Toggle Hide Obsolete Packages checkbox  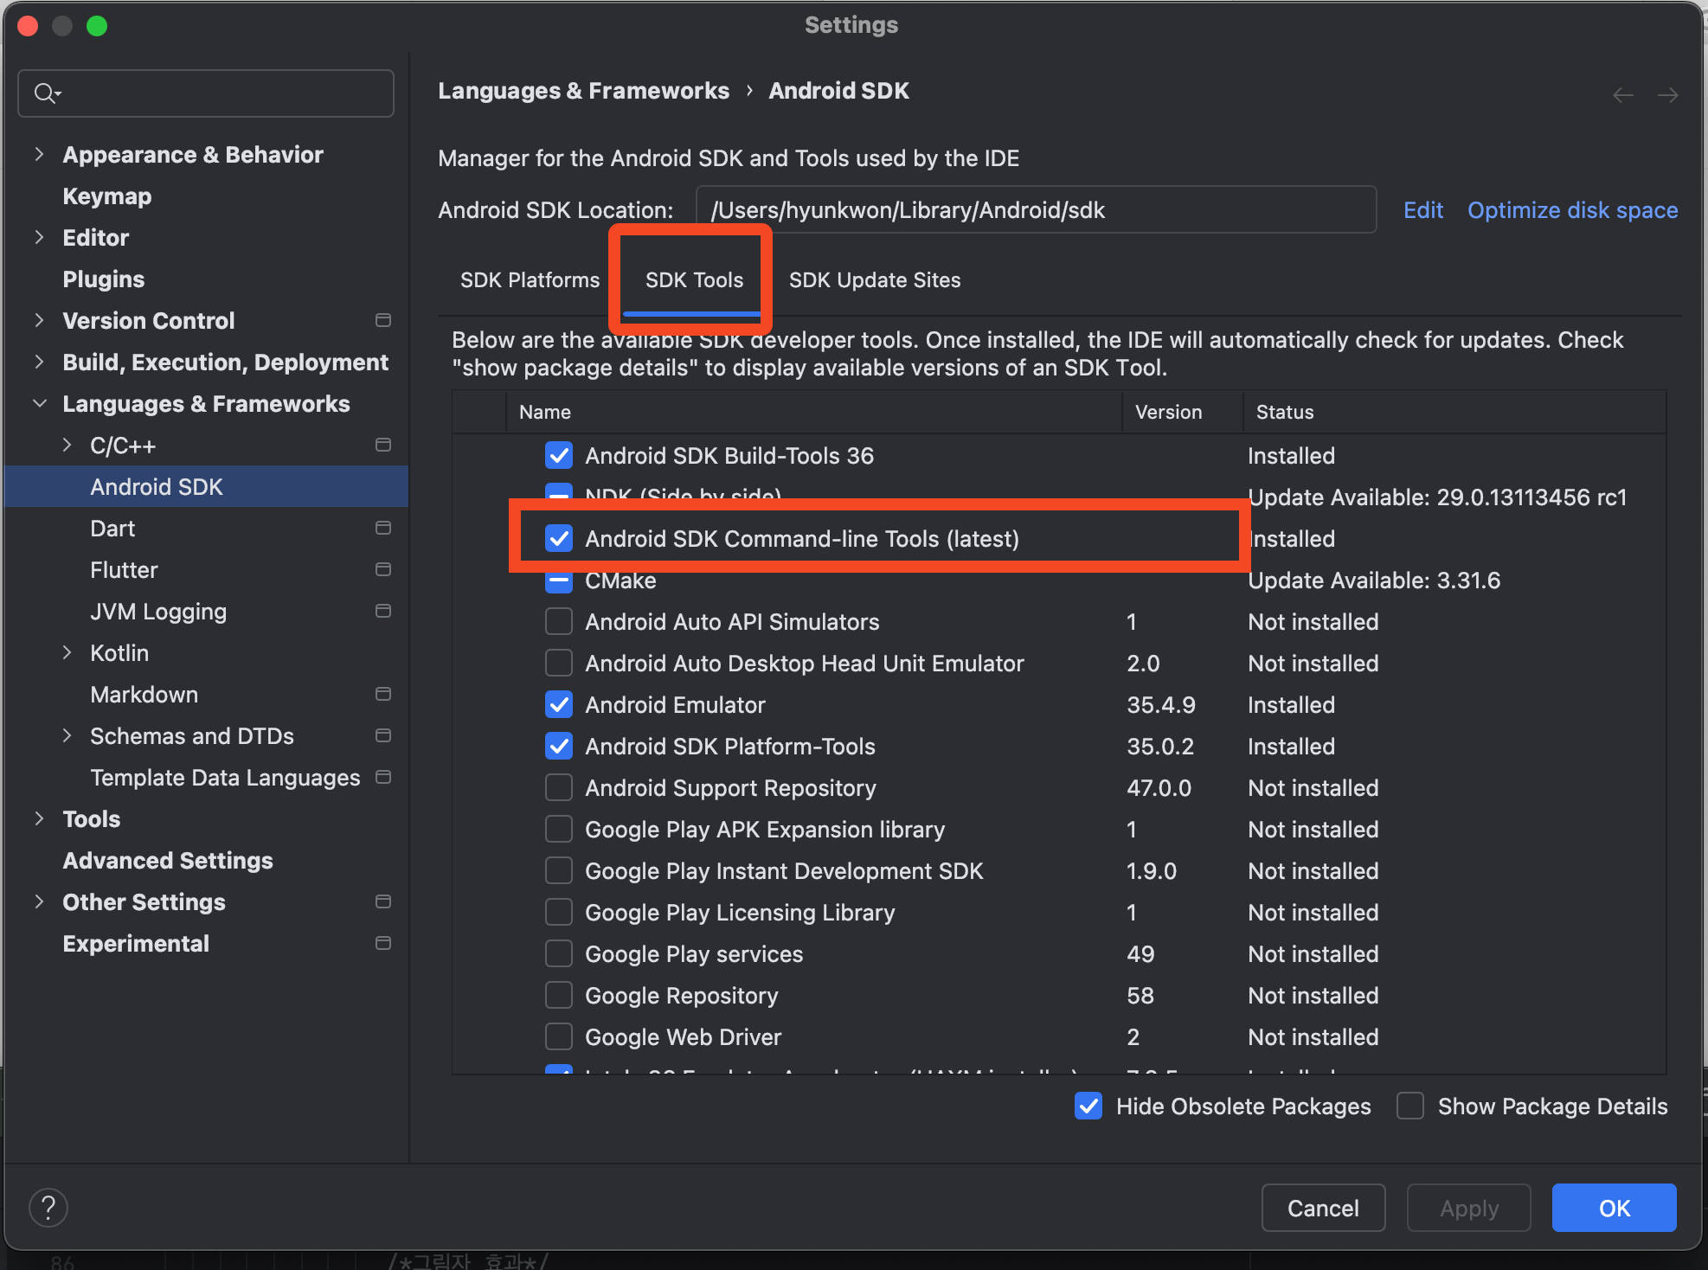click(x=1088, y=1106)
